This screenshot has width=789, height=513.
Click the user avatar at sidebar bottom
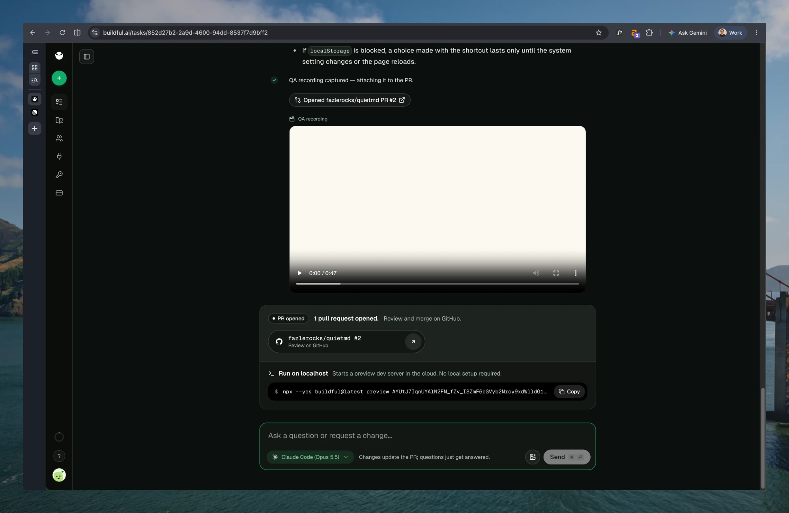pos(59,475)
